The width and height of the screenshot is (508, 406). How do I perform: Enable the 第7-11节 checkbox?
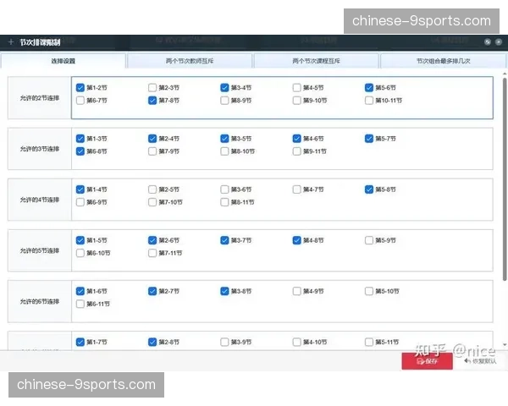coord(152,253)
